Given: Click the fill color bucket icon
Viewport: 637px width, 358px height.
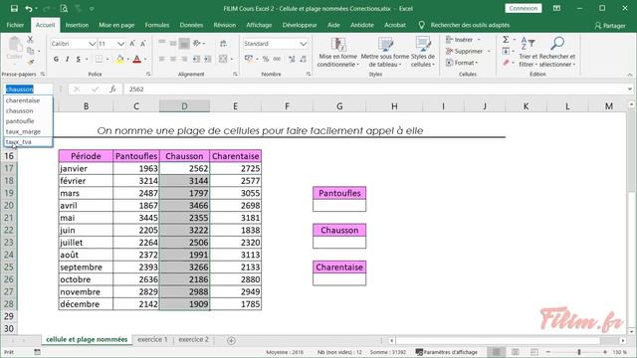Looking at the screenshot, I should tap(119, 60).
